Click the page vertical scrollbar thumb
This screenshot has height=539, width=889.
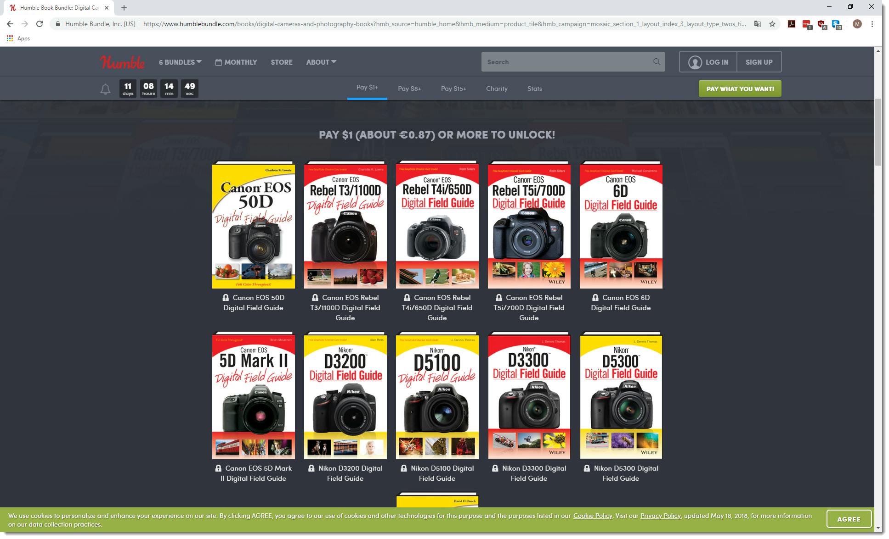pyautogui.click(x=878, y=132)
